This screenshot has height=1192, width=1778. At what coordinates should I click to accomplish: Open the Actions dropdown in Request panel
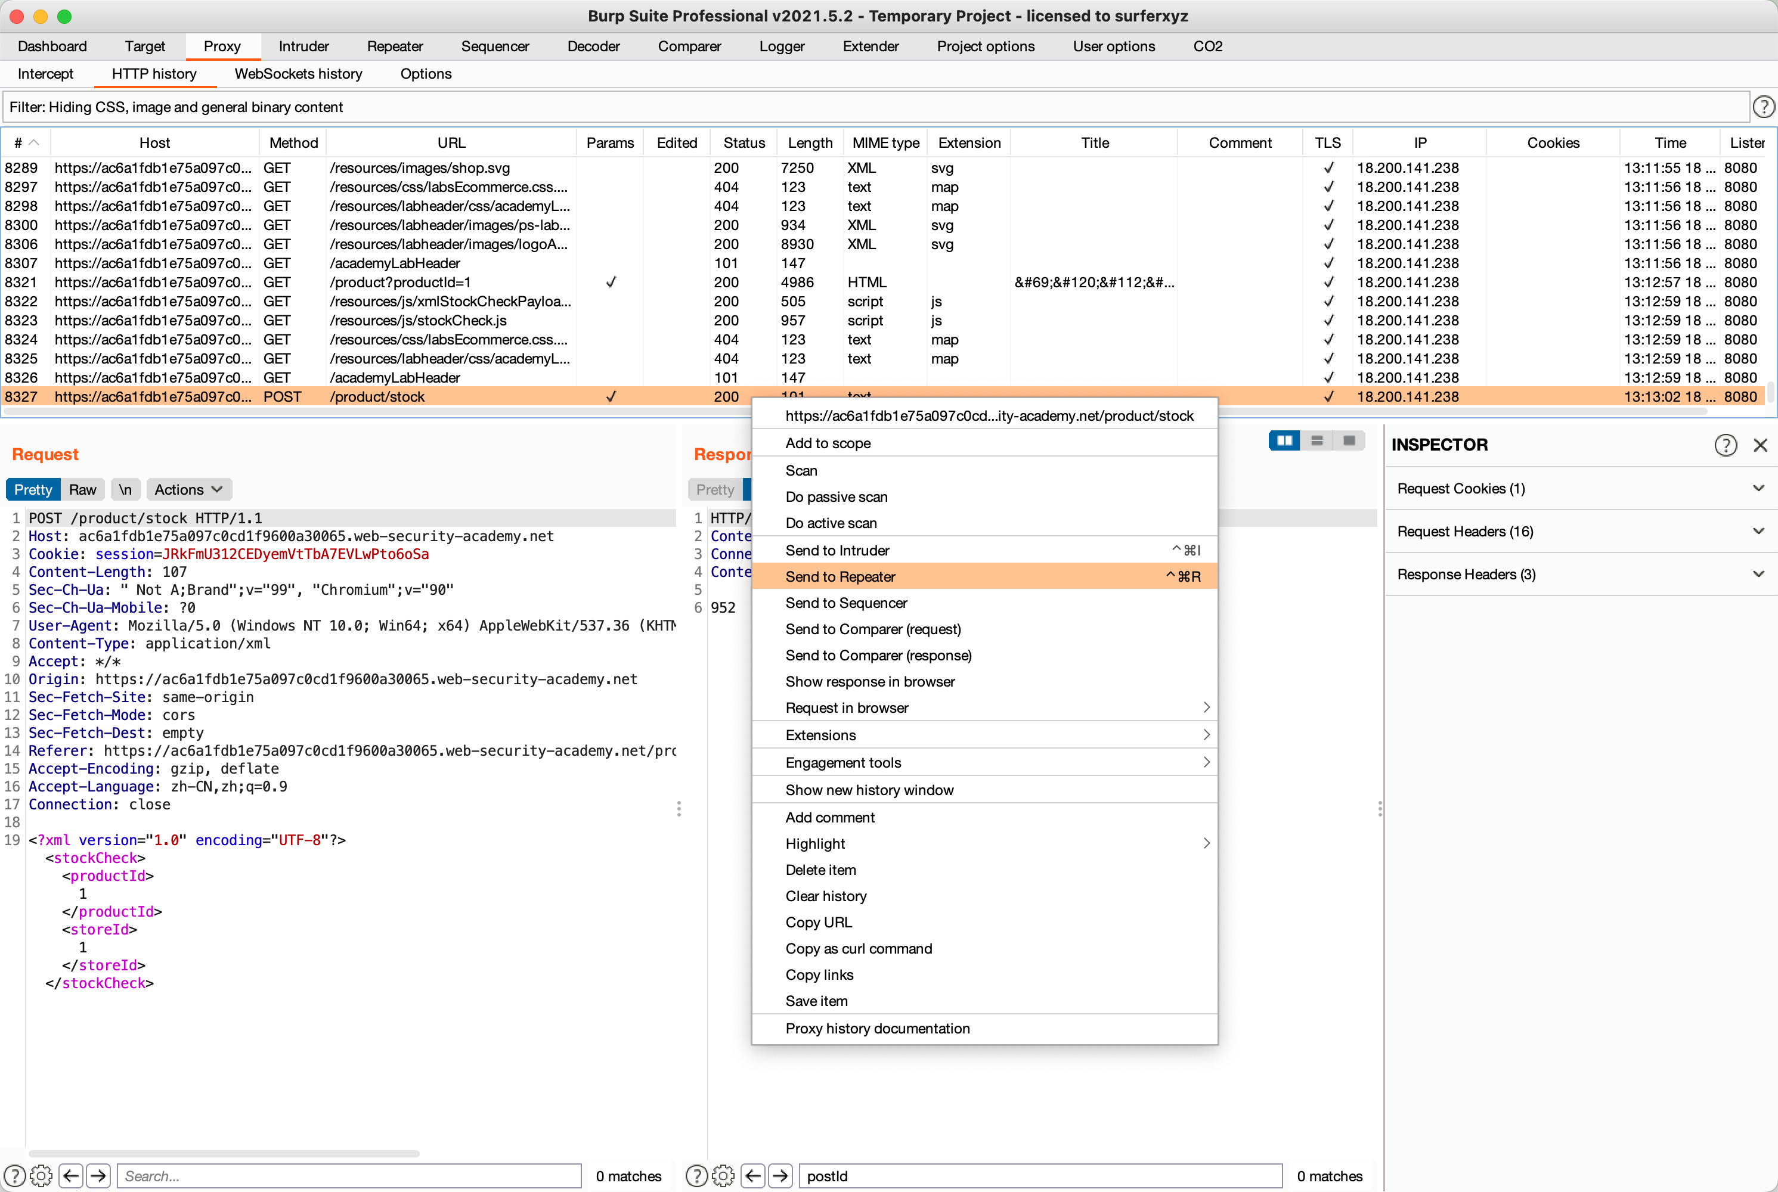[188, 489]
